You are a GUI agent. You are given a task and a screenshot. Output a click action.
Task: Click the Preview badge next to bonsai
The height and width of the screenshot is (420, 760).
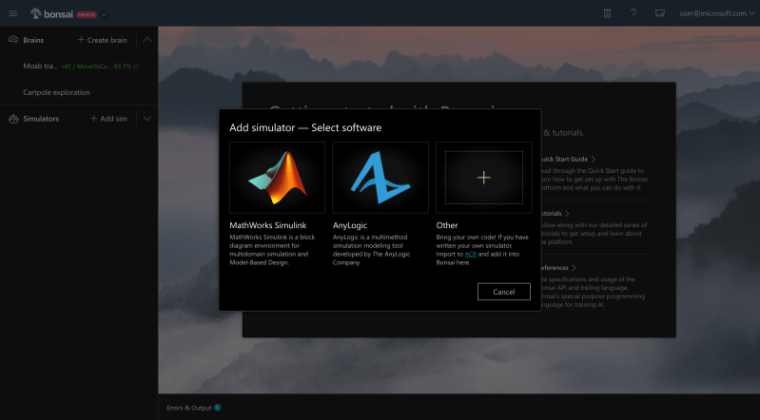(x=87, y=14)
